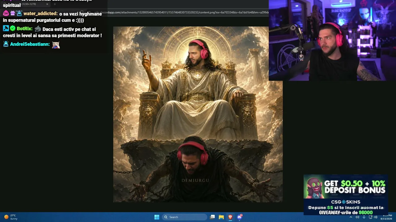Click the pink 24 badge beside water_addicted
Image resolution: width=396 pixels, height=222 pixels.
pos(6,13)
